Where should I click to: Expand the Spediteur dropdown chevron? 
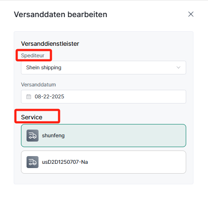point(178,68)
